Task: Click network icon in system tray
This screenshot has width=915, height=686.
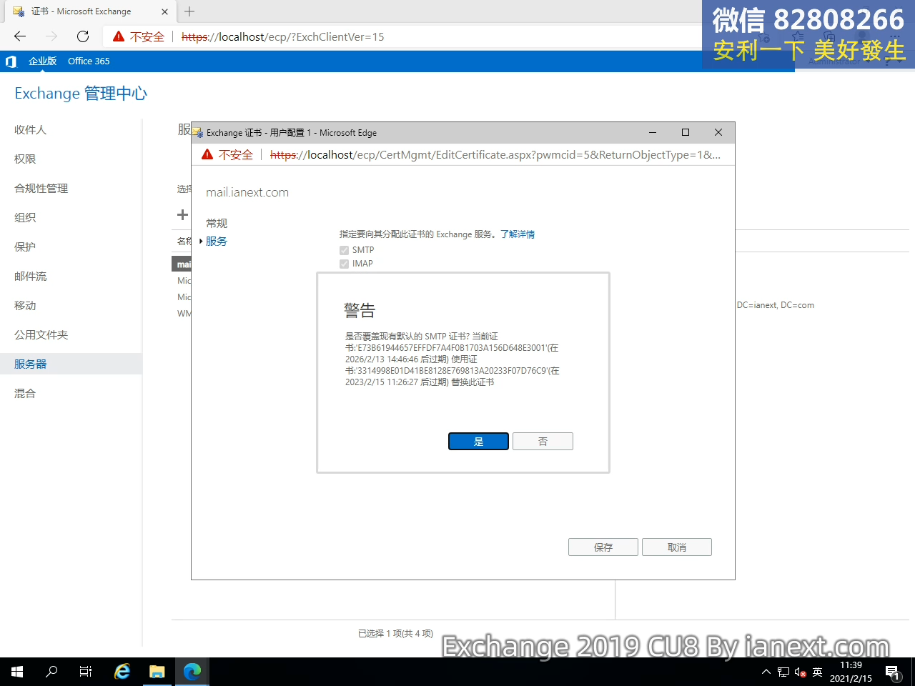Action: [x=783, y=672]
